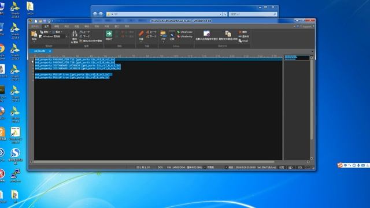The width and height of the screenshot is (370, 208).
Task: Click Copy file path/name icon
Action: 228,34
